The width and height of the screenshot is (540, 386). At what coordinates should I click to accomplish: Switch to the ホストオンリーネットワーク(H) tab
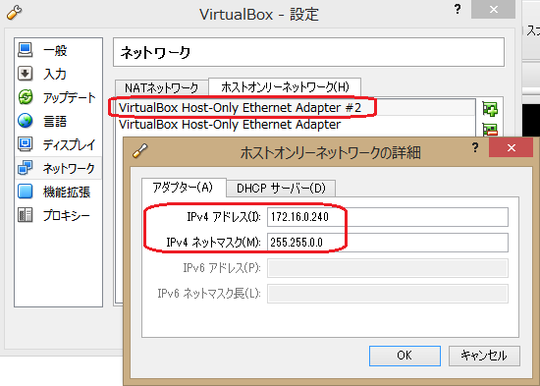point(285,86)
